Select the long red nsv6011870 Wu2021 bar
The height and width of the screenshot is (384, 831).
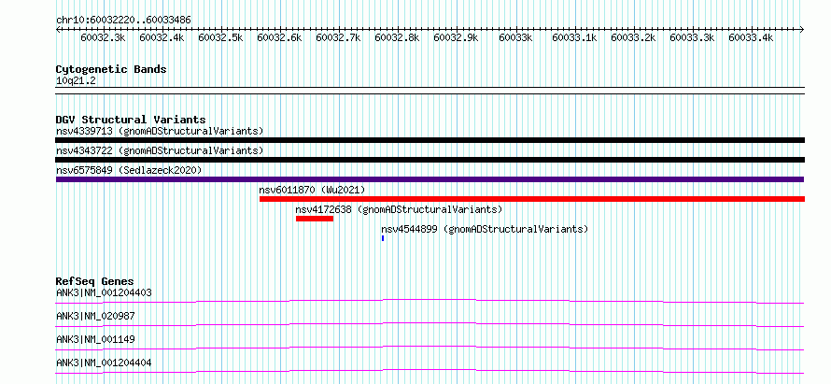(532, 199)
